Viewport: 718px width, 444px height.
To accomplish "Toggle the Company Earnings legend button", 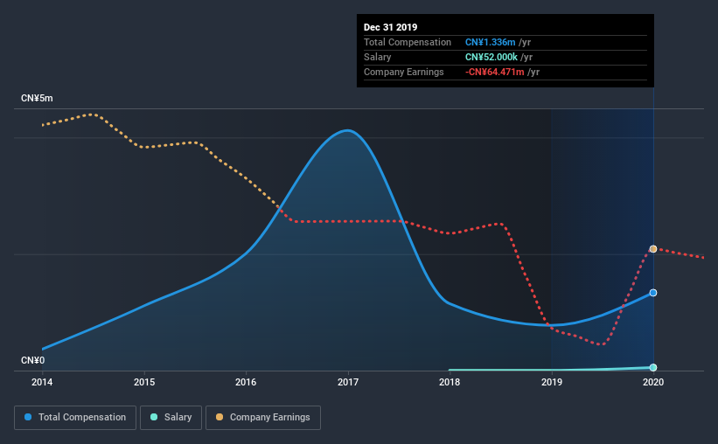I will pos(263,418).
